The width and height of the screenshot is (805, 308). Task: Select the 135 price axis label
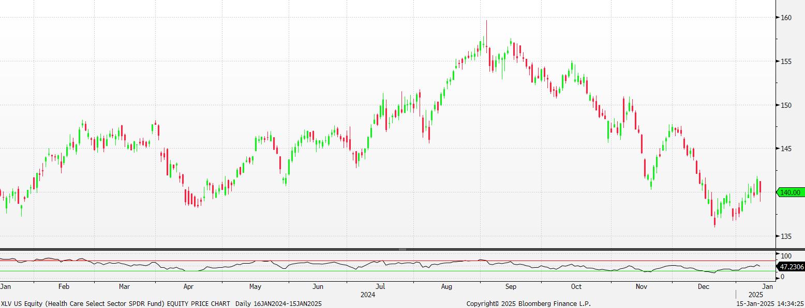point(786,236)
